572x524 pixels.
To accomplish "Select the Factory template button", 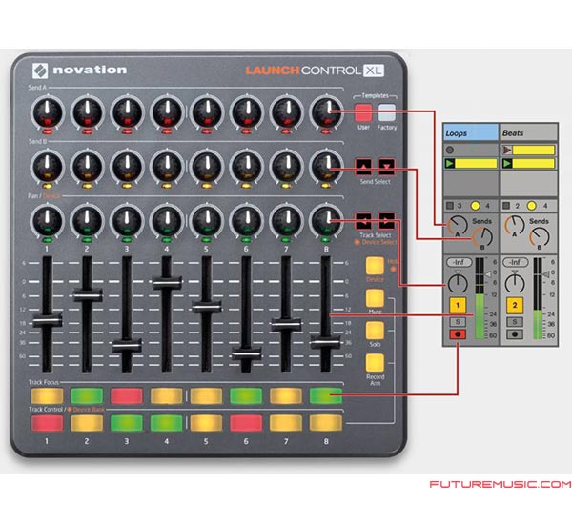I will (387, 112).
